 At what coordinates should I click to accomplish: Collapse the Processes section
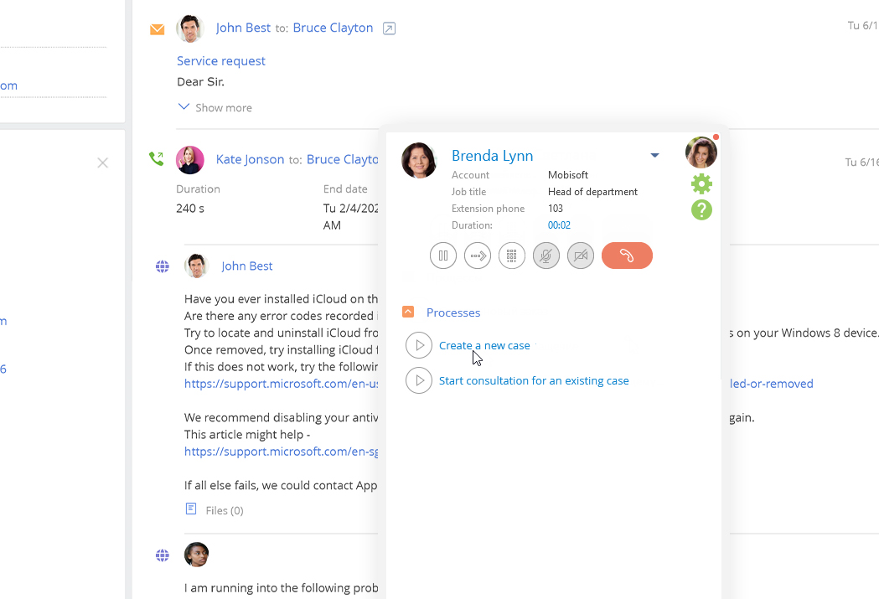pos(408,312)
